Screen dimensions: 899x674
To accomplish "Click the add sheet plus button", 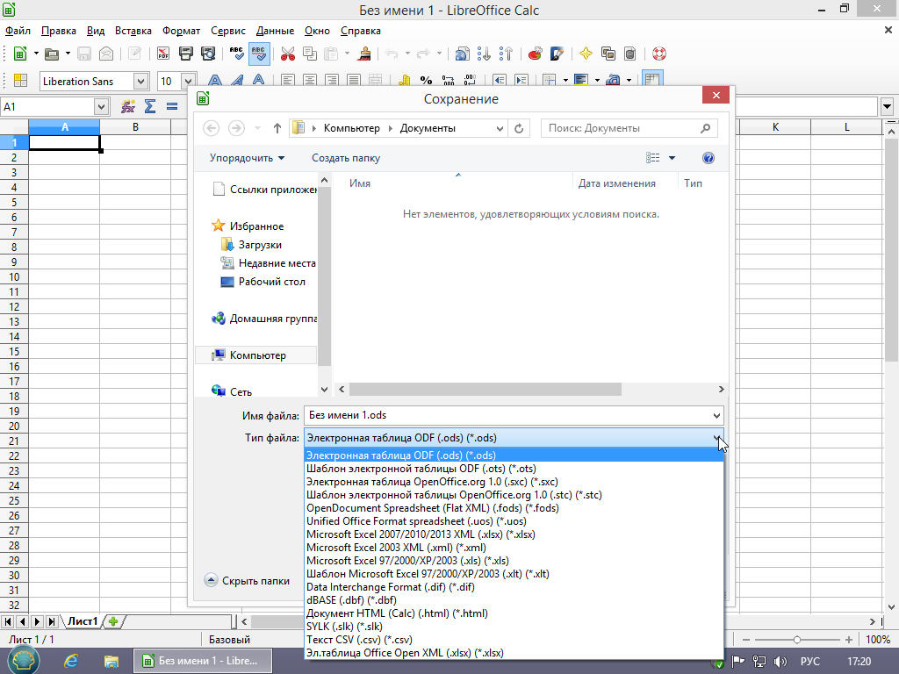I will pos(113,621).
